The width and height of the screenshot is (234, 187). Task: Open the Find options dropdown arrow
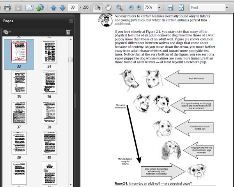pos(227,8)
